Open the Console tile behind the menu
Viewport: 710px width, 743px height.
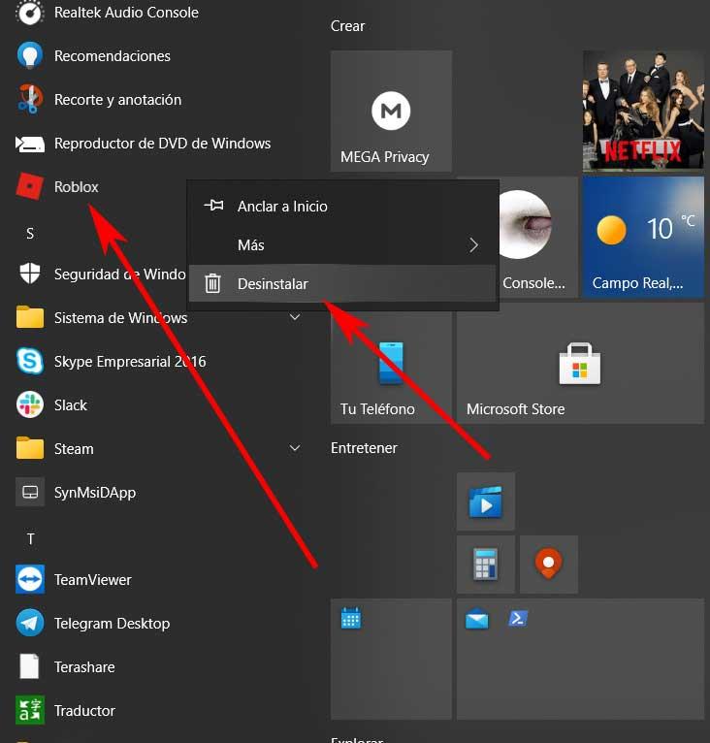tap(539, 237)
